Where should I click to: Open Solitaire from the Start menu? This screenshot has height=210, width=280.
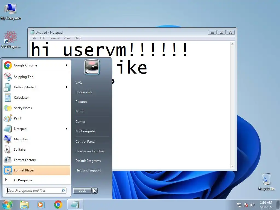click(x=37, y=150)
